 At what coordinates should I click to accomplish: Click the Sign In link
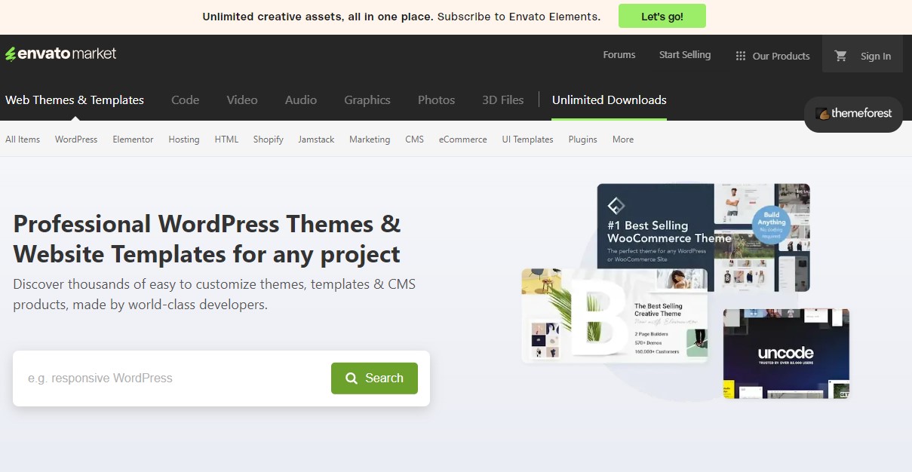pyautogui.click(x=876, y=56)
